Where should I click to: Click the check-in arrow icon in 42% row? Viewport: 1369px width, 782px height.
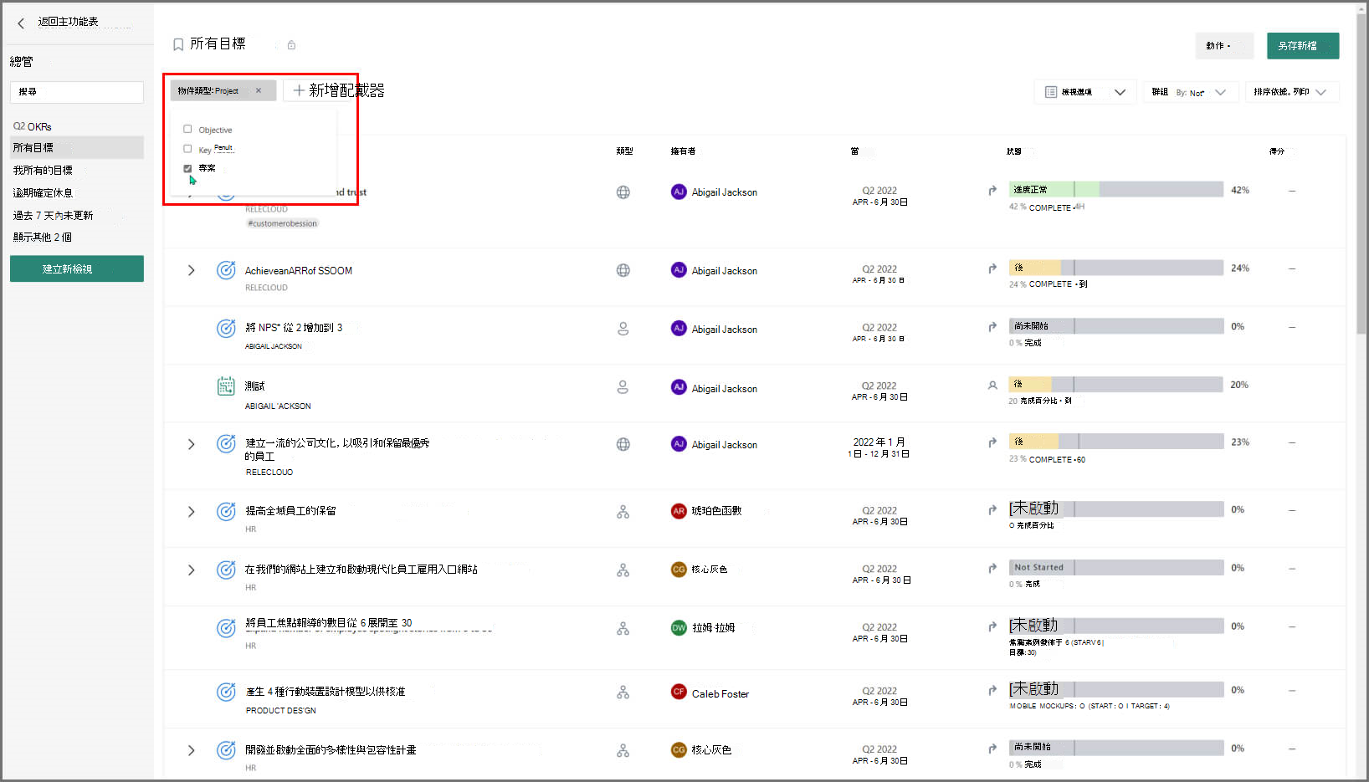(x=992, y=191)
